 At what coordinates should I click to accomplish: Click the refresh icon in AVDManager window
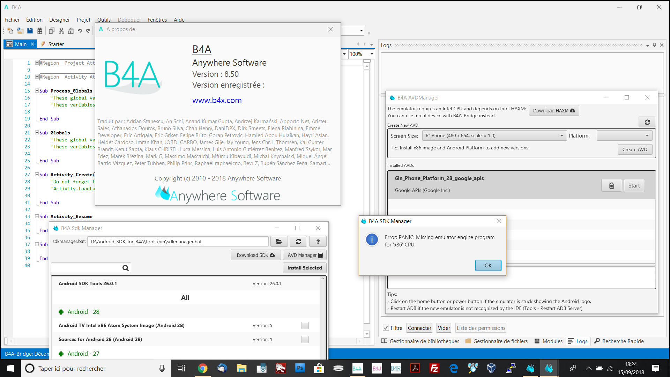pyautogui.click(x=647, y=122)
